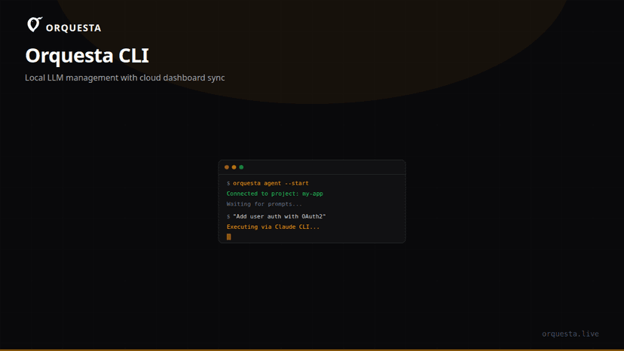
Task: Click the --start flag in the command
Action: [296, 184]
